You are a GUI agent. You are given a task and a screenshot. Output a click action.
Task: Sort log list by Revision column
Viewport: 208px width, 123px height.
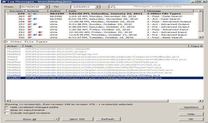(x=15, y=11)
